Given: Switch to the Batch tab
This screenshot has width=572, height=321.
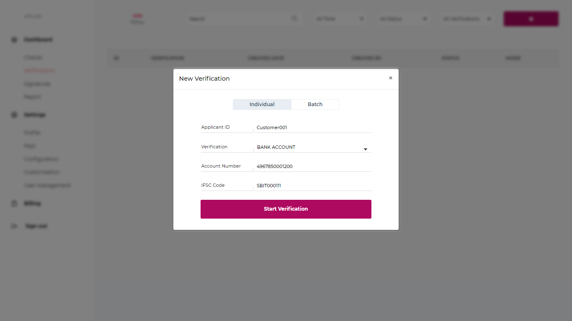Looking at the screenshot, I should point(315,104).
